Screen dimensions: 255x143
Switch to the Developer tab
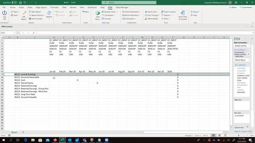pos(92,8)
